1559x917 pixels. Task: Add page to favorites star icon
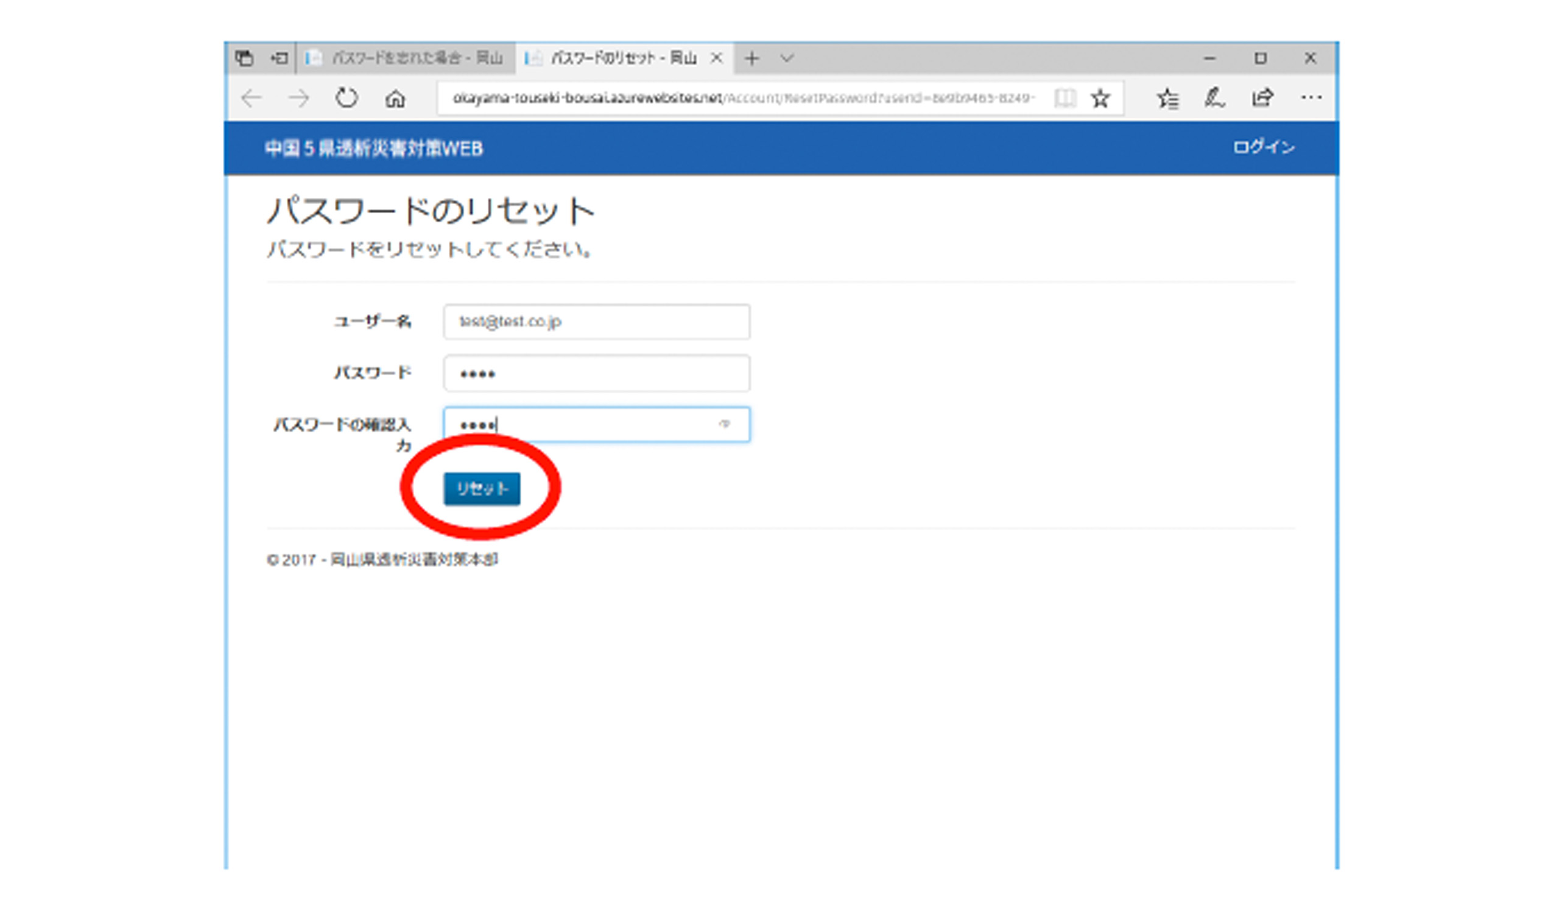[1100, 98]
